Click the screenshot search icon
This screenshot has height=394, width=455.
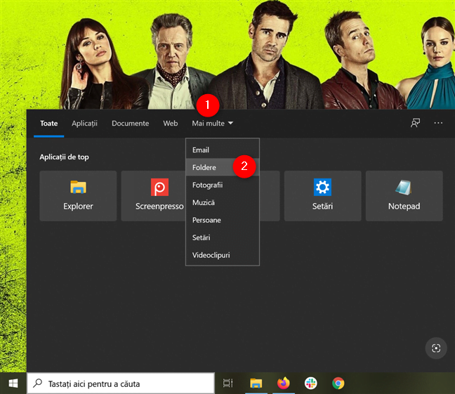coord(436,348)
